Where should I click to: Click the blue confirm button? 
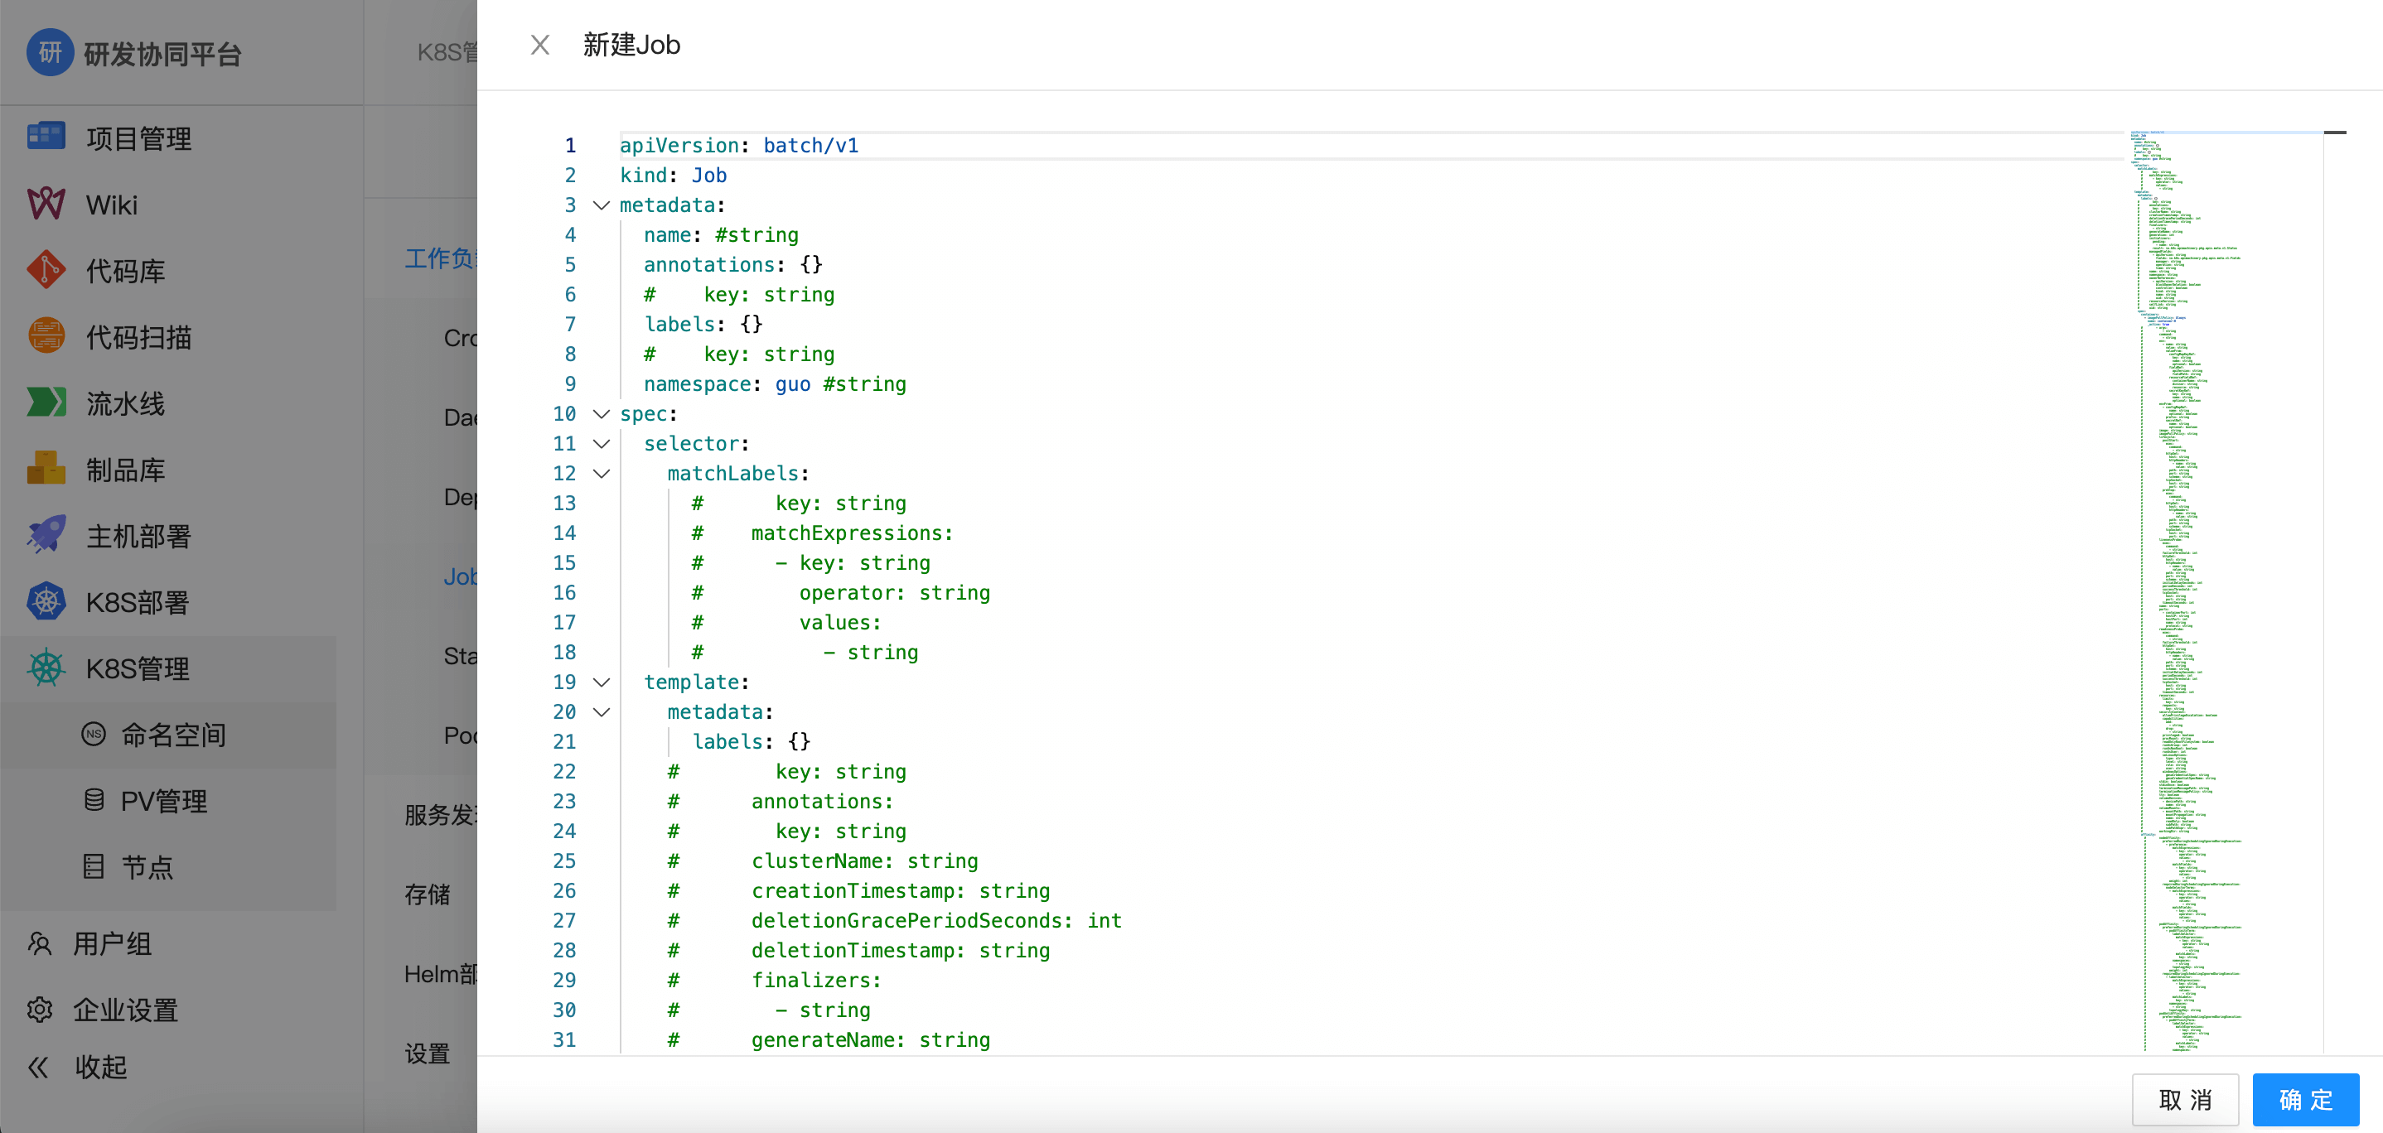pos(2304,1100)
